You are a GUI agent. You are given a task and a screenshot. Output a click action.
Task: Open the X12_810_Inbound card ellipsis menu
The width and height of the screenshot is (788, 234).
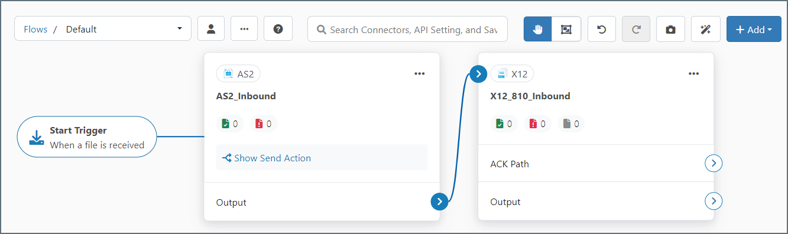coord(694,74)
